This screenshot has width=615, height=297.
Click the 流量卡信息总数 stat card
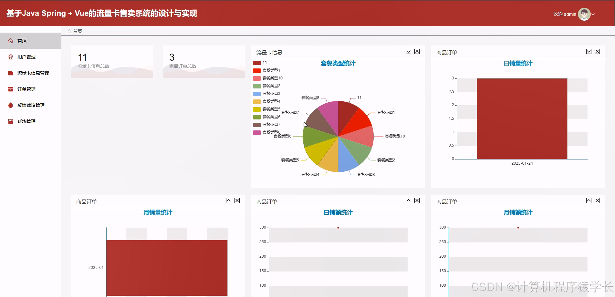click(112, 62)
